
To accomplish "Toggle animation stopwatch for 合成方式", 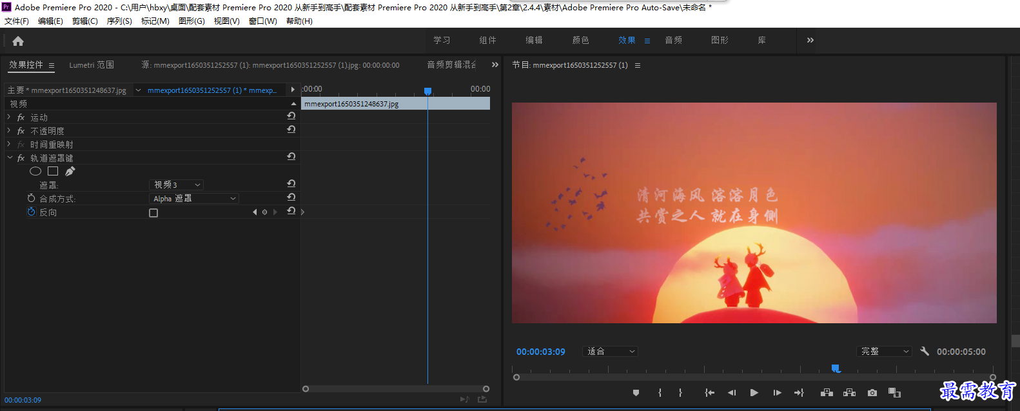I will (x=31, y=198).
